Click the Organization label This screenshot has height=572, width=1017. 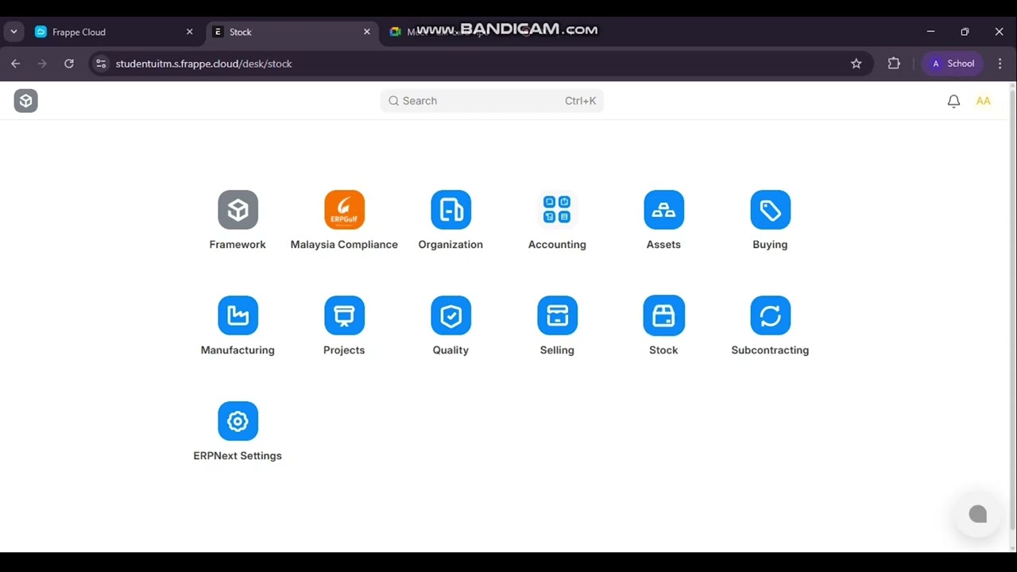pyautogui.click(x=450, y=245)
